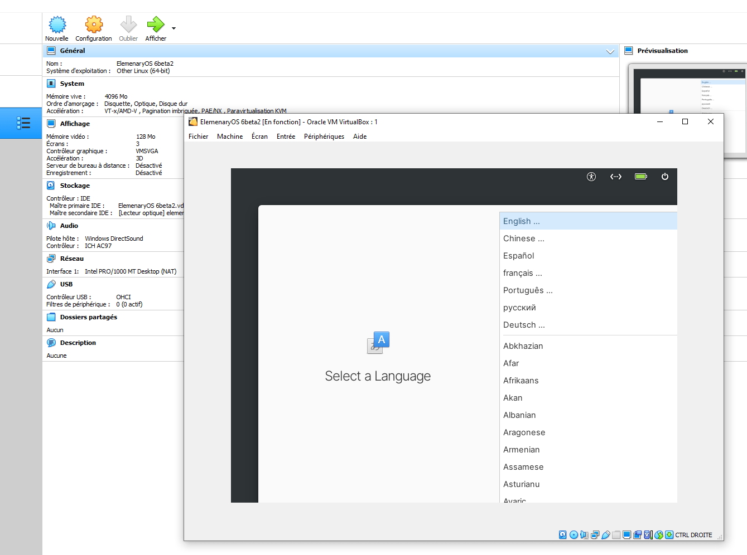
Task: Click the shared folders status icon
Action: 616,535
